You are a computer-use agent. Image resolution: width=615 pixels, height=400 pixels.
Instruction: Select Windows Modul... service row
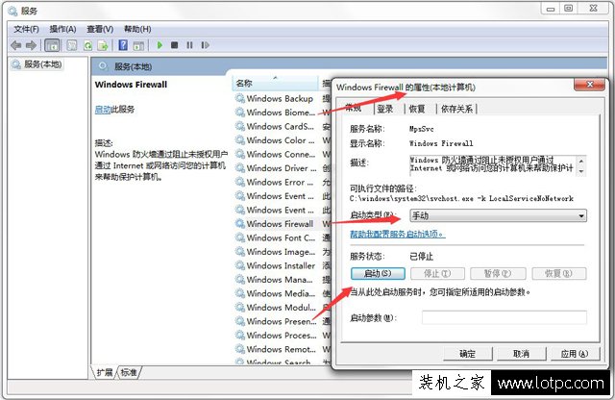click(281, 308)
